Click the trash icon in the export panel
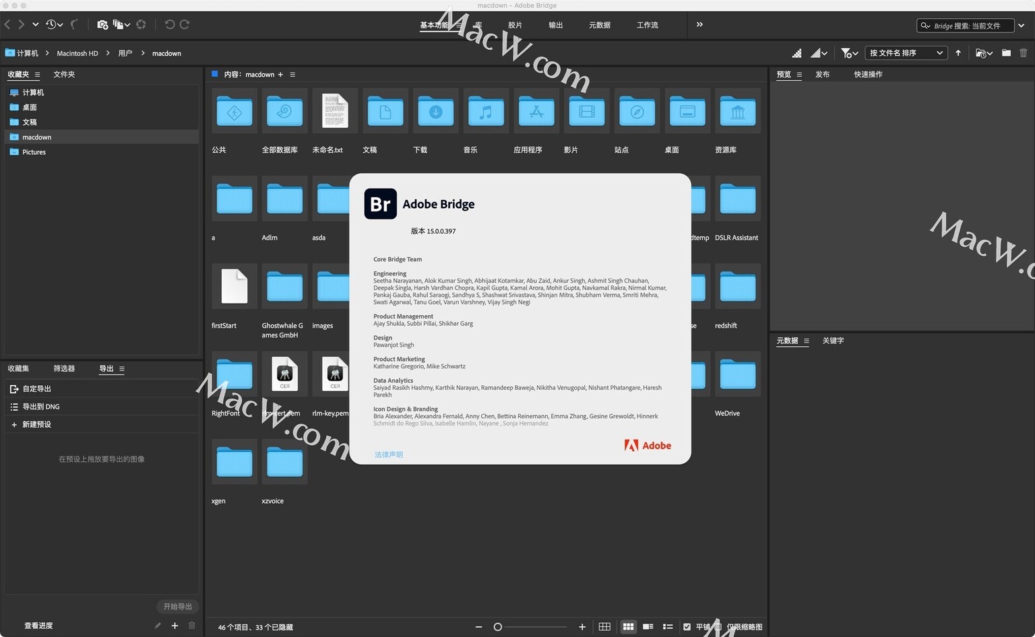The image size is (1035, 637). pyautogui.click(x=192, y=626)
